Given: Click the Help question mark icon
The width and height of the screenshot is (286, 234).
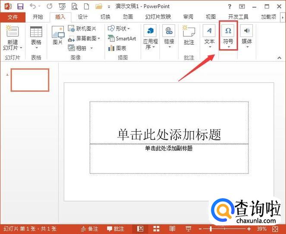Looking at the screenshot, I should [x=229, y=7].
